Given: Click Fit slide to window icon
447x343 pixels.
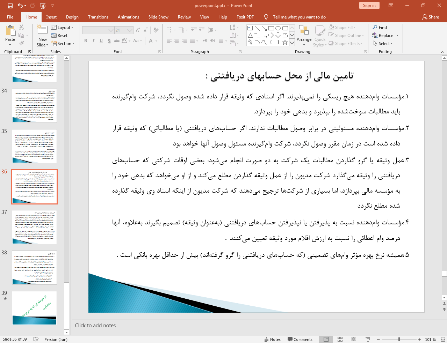Looking at the screenshot, I should (443, 339).
